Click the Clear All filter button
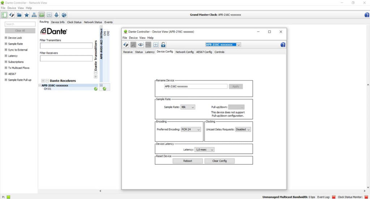Image resolution: width=370 pixels, height=199 pixels. pos(20,31)
